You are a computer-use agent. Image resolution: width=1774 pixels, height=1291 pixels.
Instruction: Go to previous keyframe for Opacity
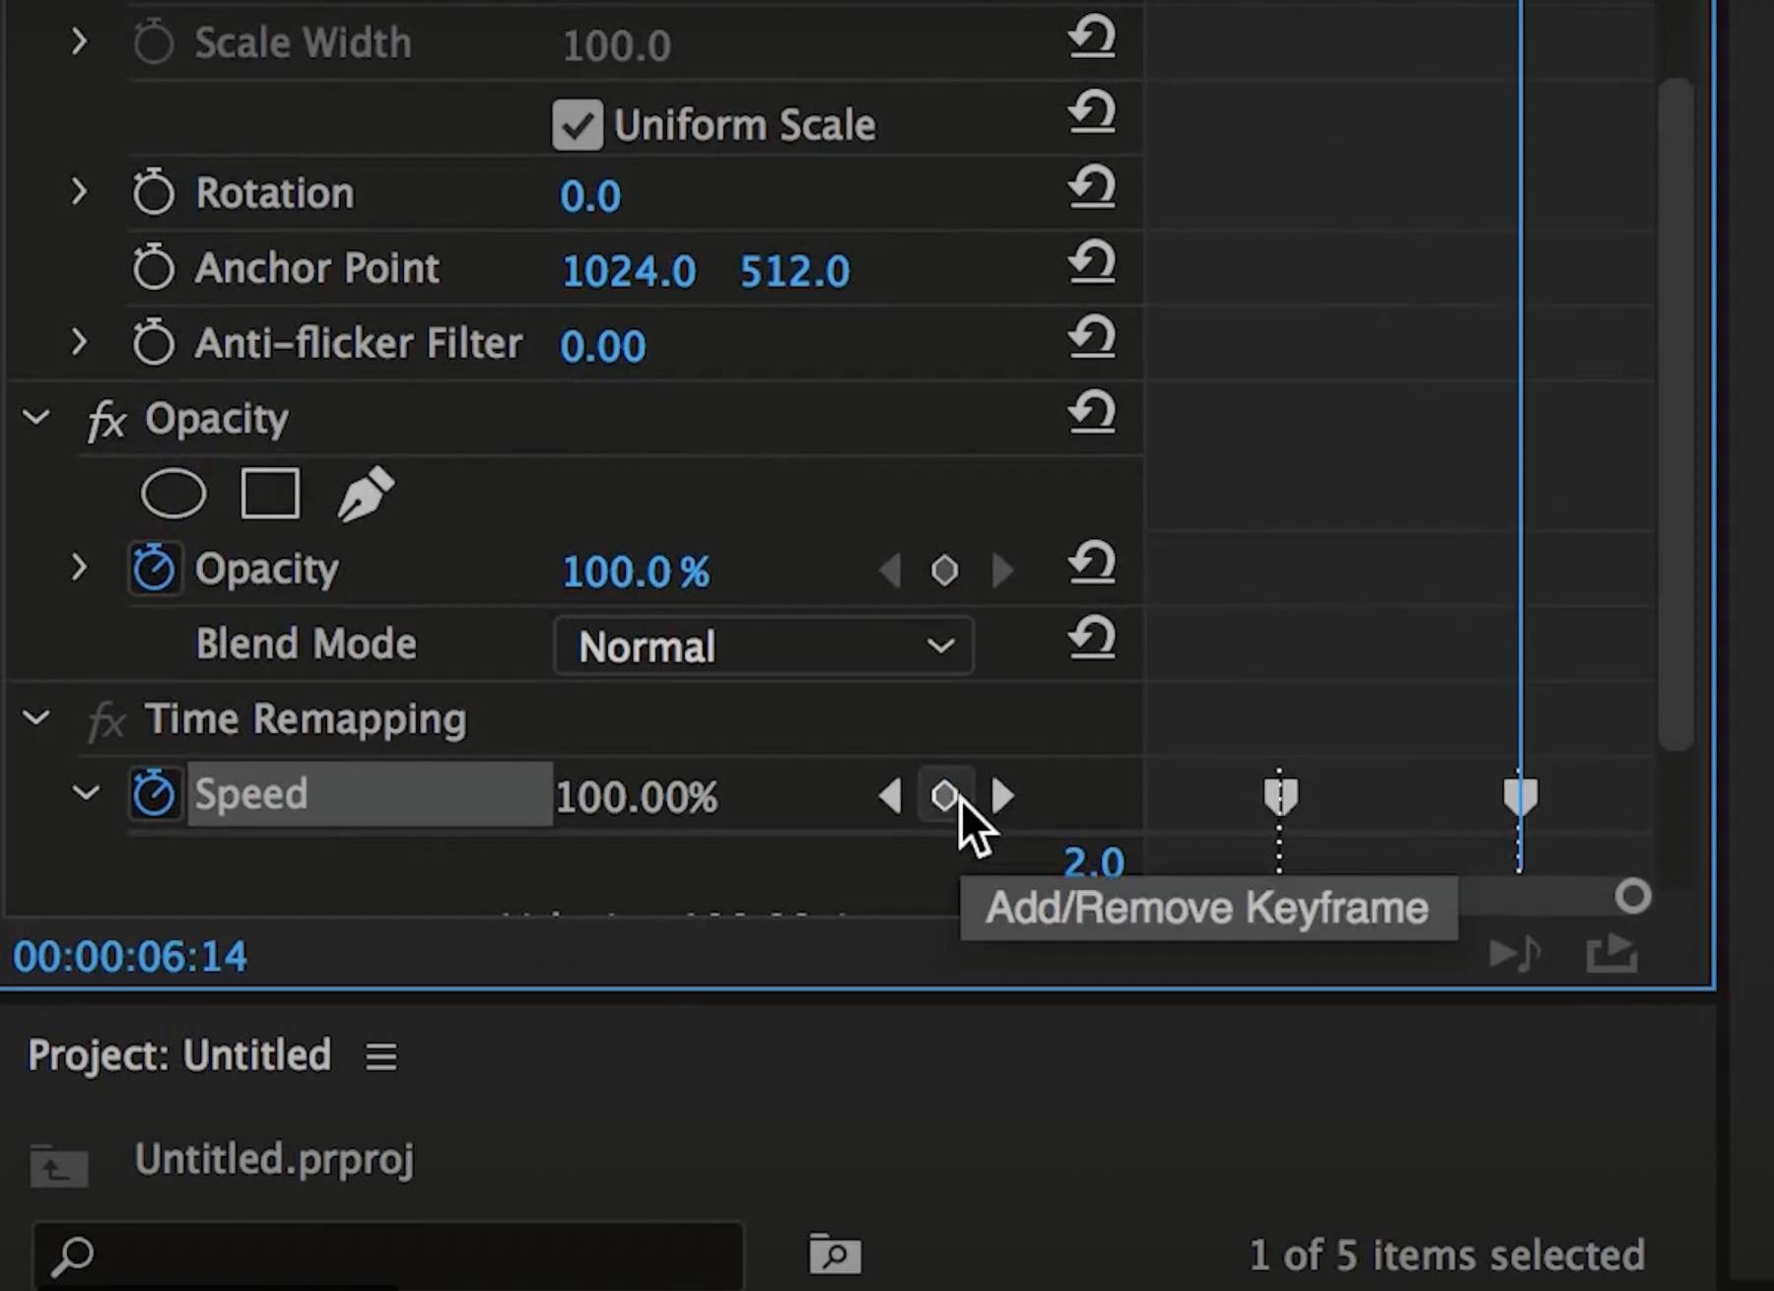(890, 570)
